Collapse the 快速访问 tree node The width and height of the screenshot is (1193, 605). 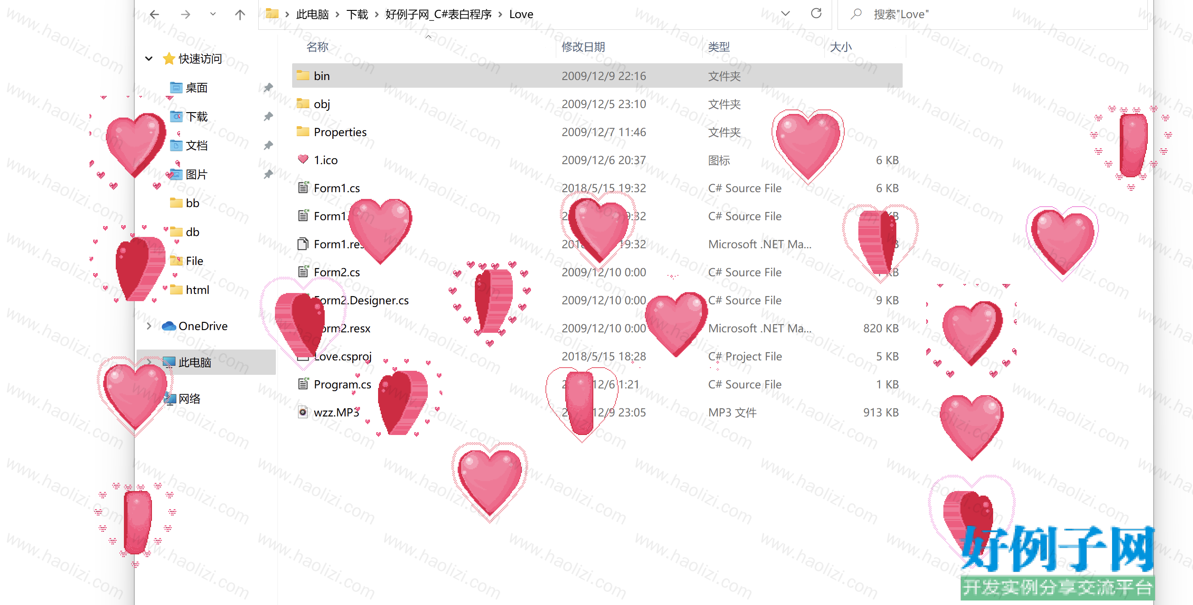[149, 59]
